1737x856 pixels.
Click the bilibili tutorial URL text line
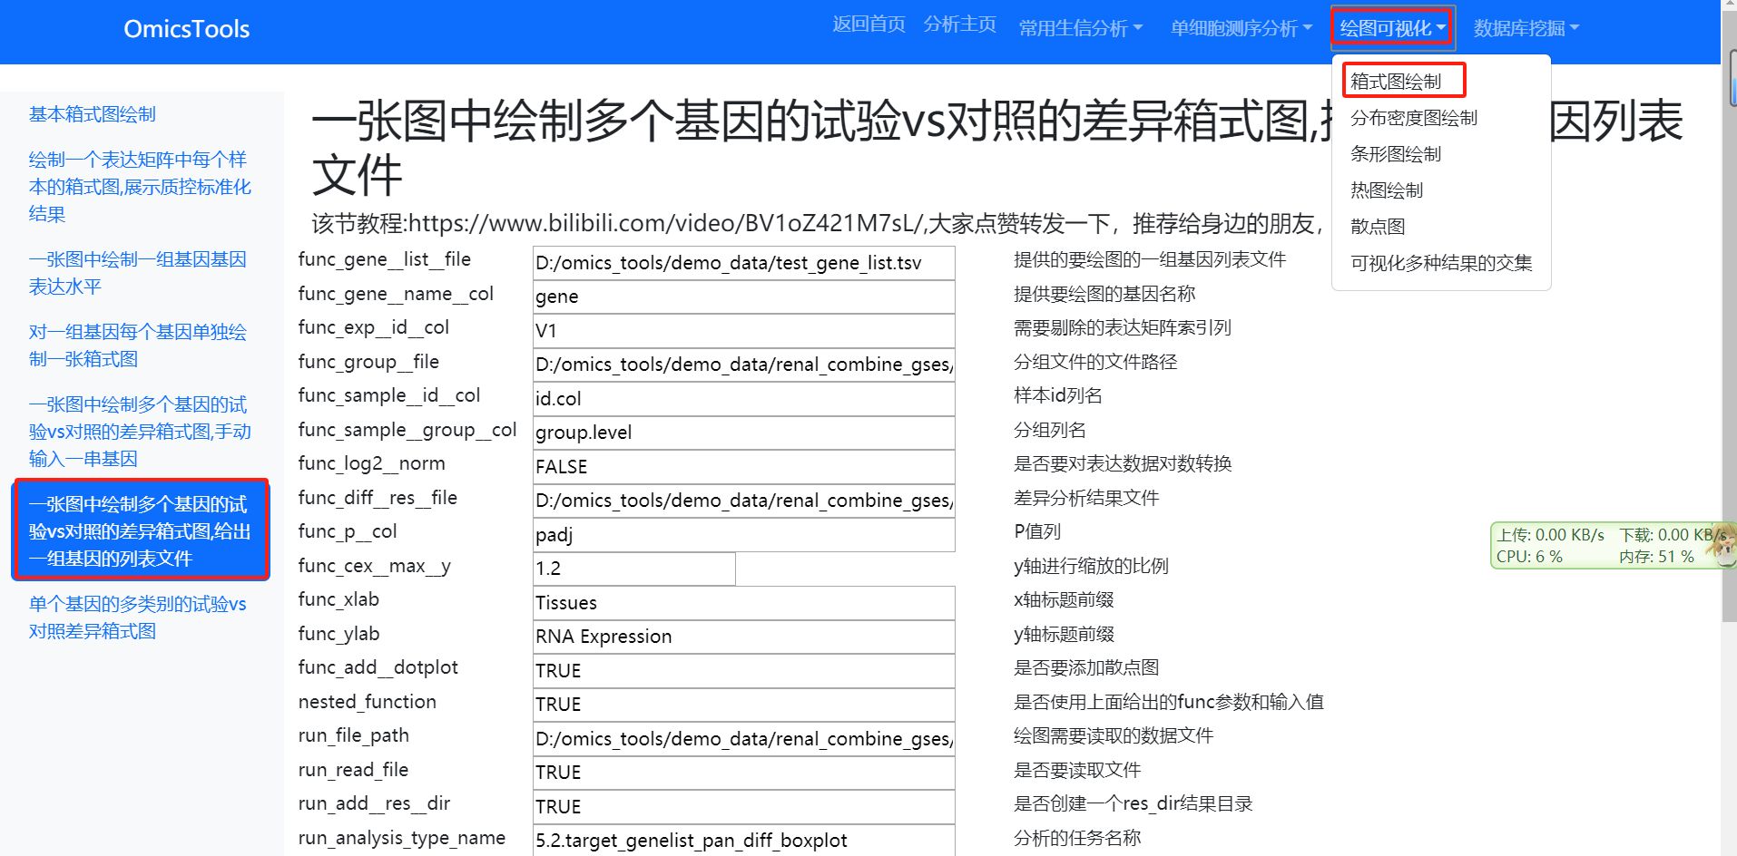point(817,223)
